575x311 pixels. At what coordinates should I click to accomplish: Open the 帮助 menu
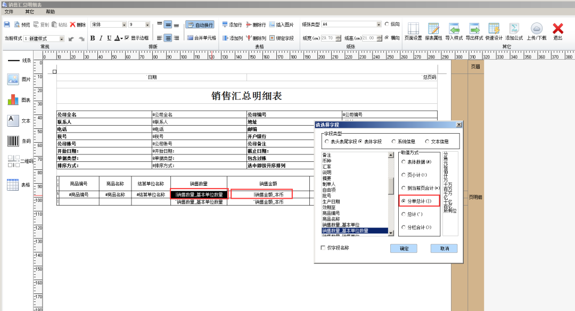[50, 12]
